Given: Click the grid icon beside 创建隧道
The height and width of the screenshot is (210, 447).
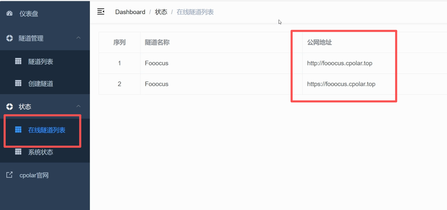Looking at the screenshot, I should [18, 83].
